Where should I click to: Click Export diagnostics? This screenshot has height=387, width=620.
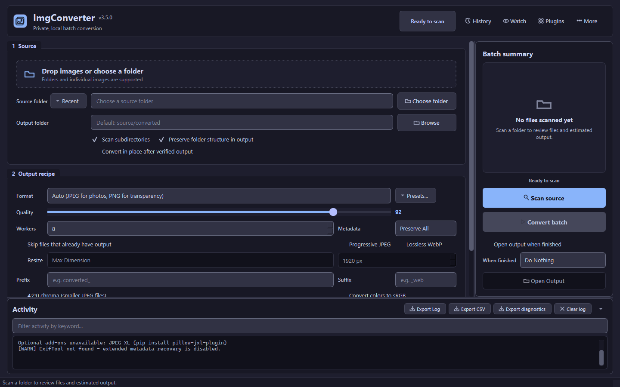(x=522, y=309)
